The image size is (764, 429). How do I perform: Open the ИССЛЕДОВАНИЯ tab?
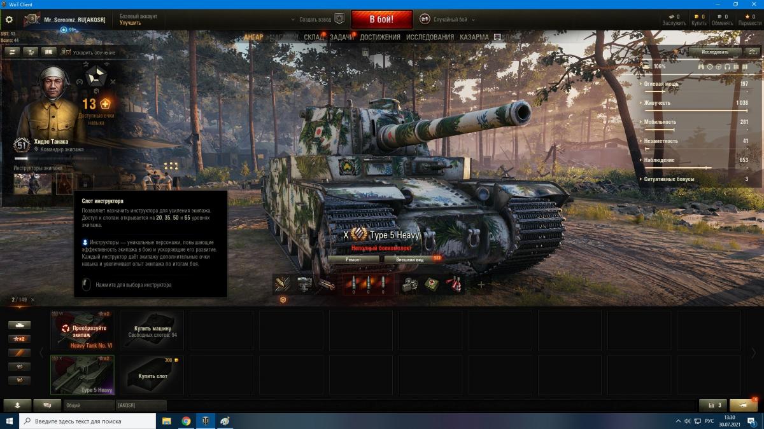coord(430,37)
